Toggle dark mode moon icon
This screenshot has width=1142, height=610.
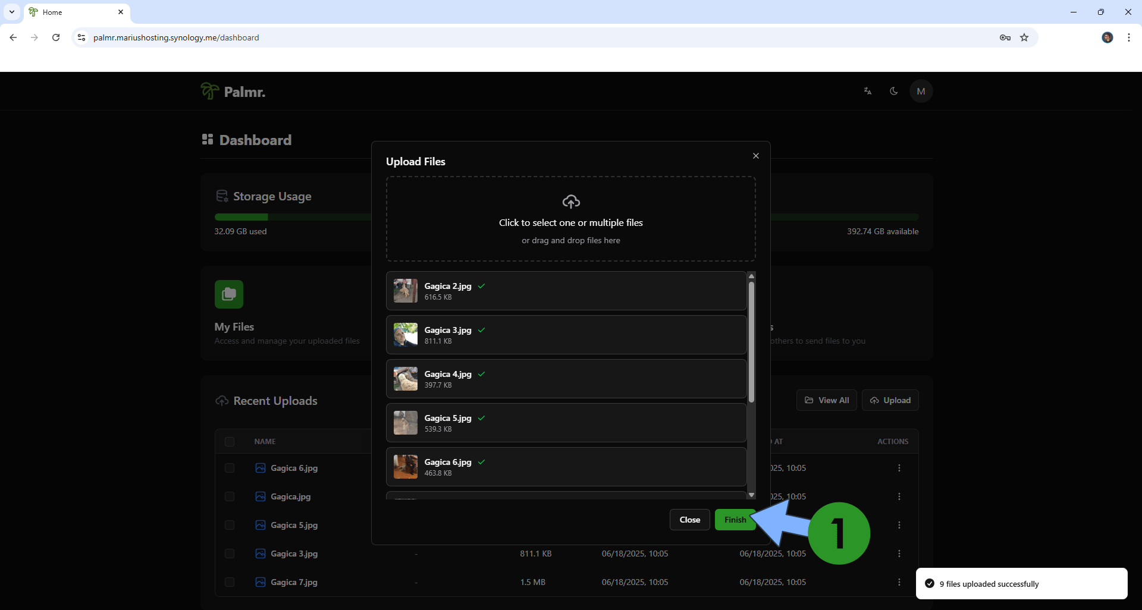(x=894, y=91)
